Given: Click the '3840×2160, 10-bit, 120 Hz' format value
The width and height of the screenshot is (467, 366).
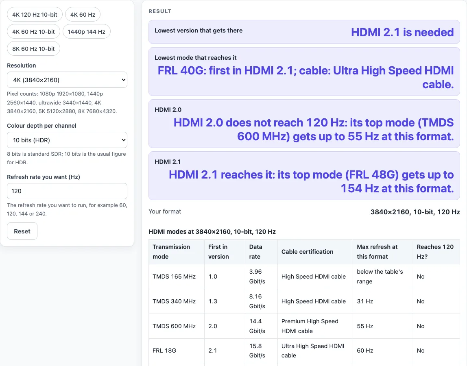Looking at the screenshot, I should [415, 212].
